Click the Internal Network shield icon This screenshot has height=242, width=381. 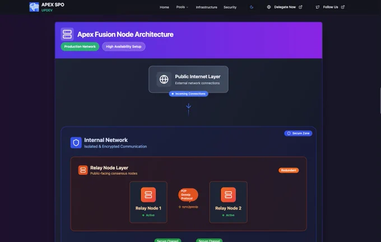[76, 143]
